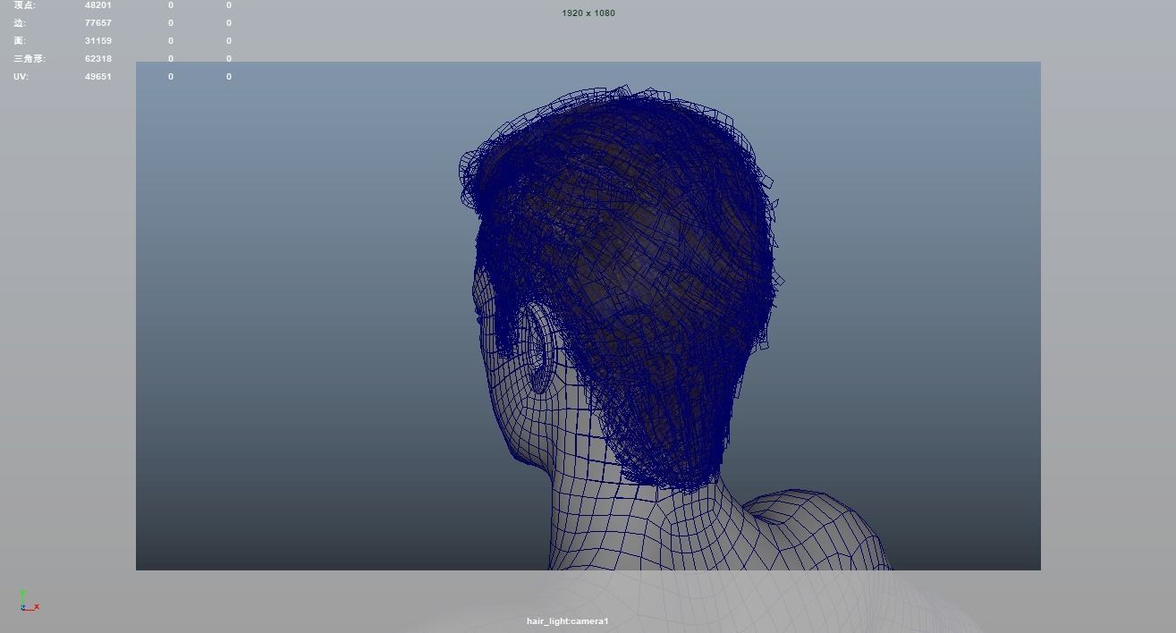Click the '三角形:' triangle count label

[x=30, y=59]
